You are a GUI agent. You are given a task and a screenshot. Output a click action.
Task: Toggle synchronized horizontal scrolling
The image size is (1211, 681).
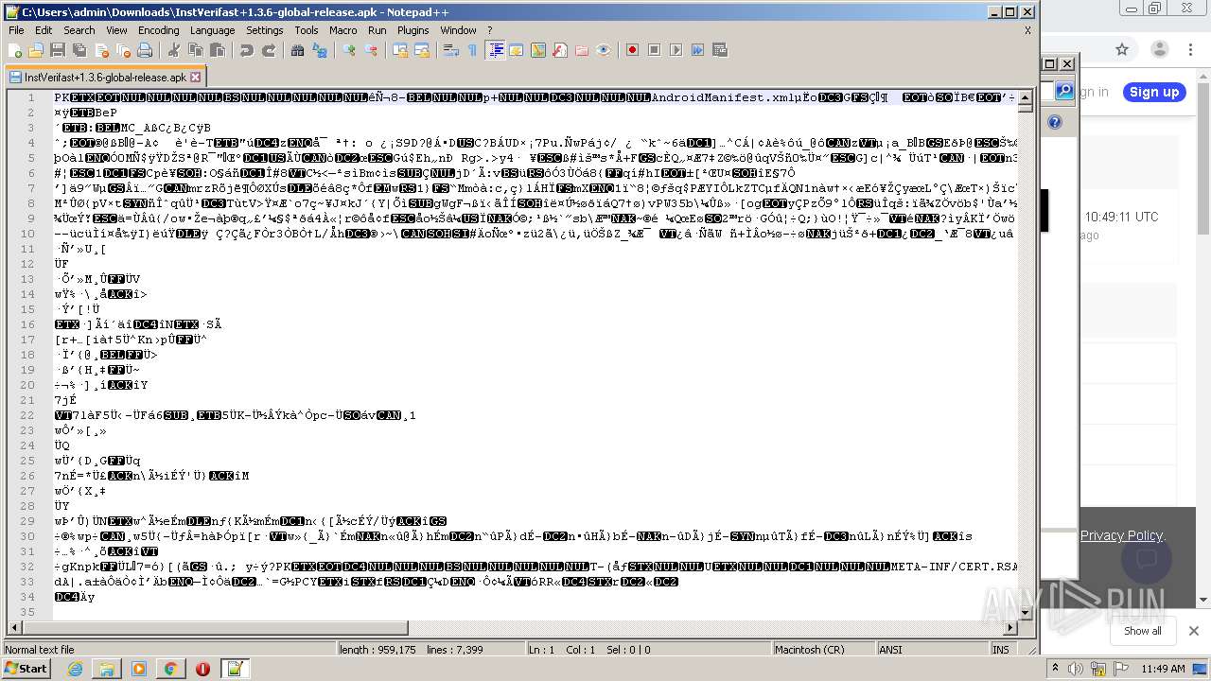(422, 50)
